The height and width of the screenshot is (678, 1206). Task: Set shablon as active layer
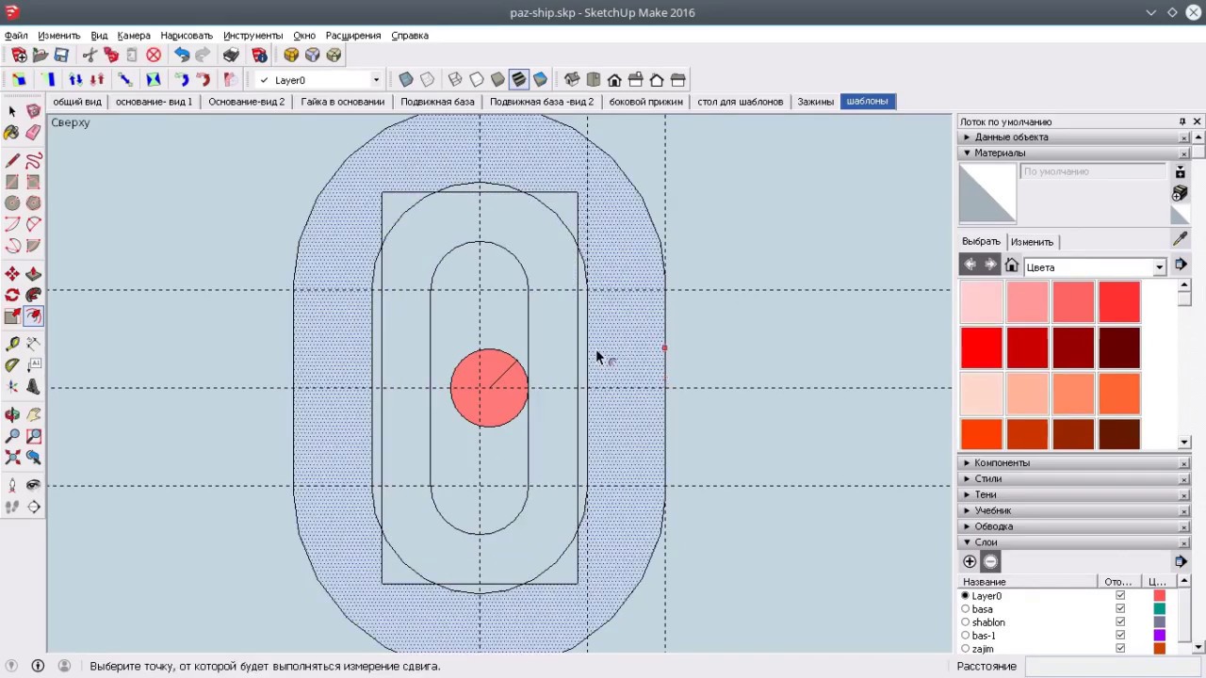pyautogui.click(x=965, y=622)
